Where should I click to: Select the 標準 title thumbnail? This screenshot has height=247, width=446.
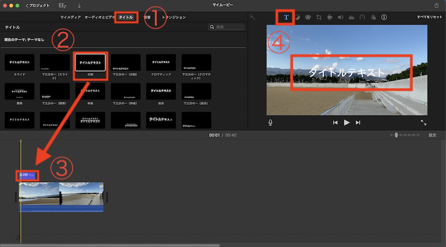pos(19,91)
